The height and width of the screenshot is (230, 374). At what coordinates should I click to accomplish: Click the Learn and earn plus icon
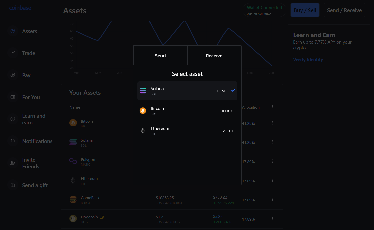[13, 119]
